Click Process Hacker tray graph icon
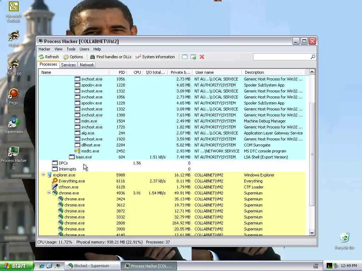The width and height of the screenshot is (362, 271). click(x=329, y=266)
